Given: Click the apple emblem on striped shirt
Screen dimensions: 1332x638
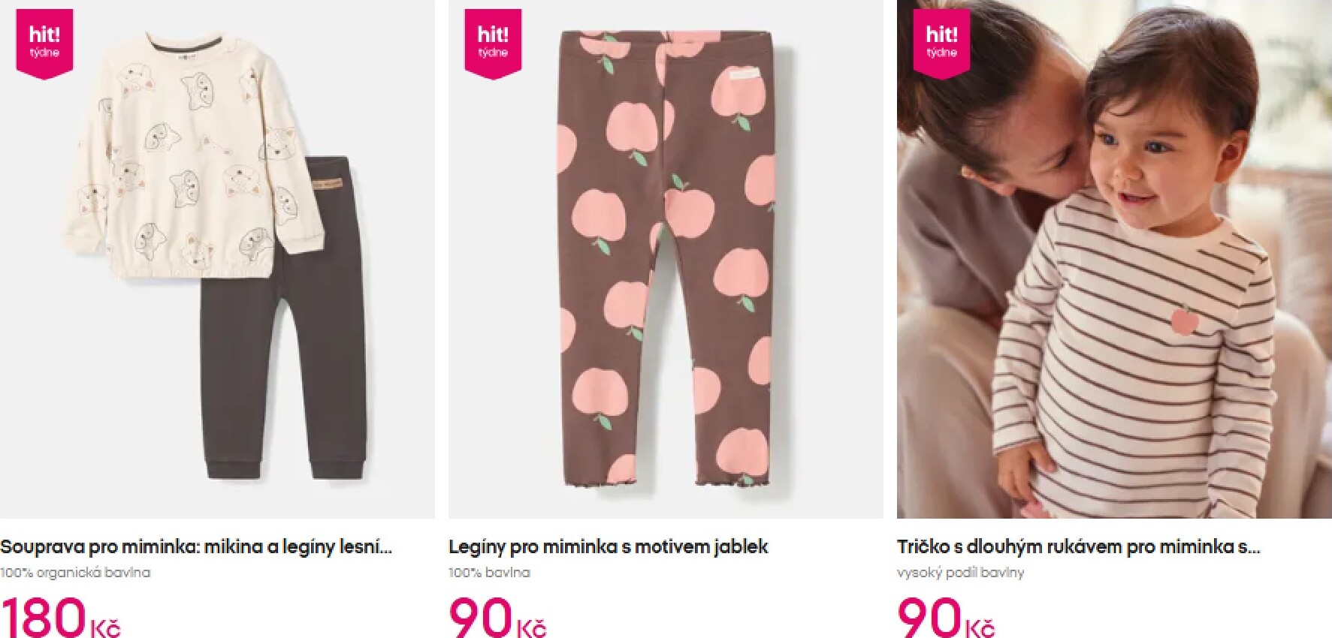Looking at the screenshot, I should (x=1185, y=319).
